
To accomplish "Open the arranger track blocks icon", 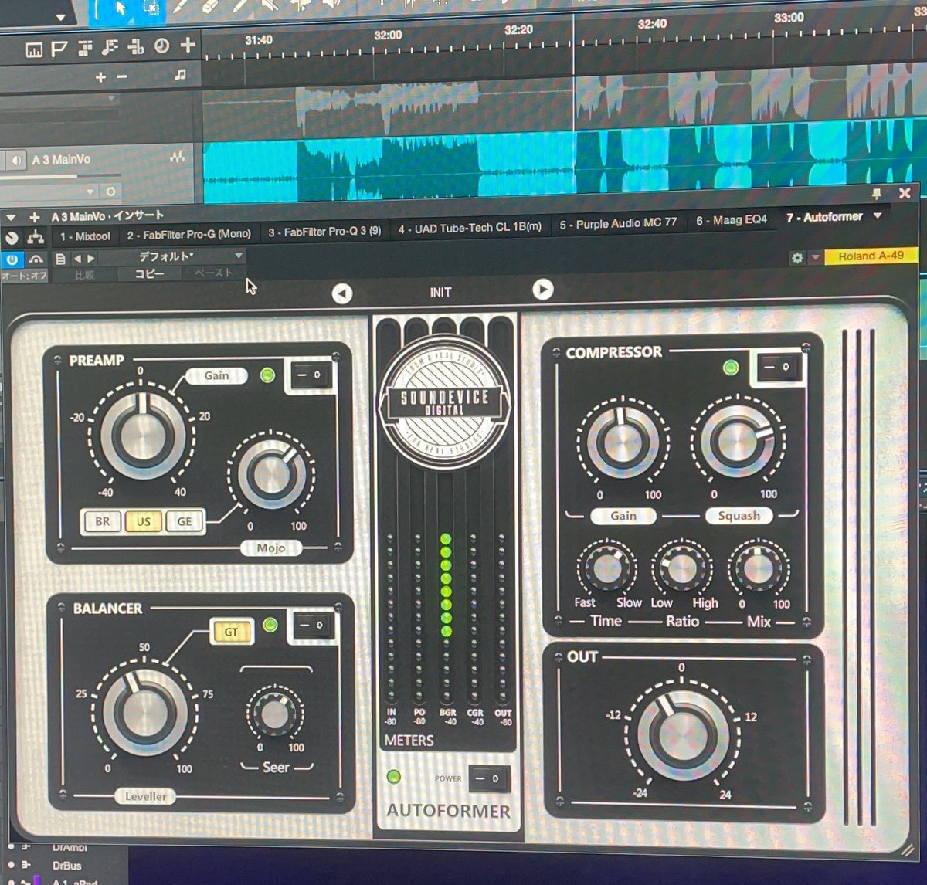I will click(85, 48).
